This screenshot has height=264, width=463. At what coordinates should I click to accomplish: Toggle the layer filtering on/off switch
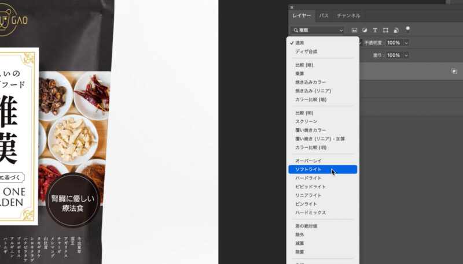click(x=408, y=30)
